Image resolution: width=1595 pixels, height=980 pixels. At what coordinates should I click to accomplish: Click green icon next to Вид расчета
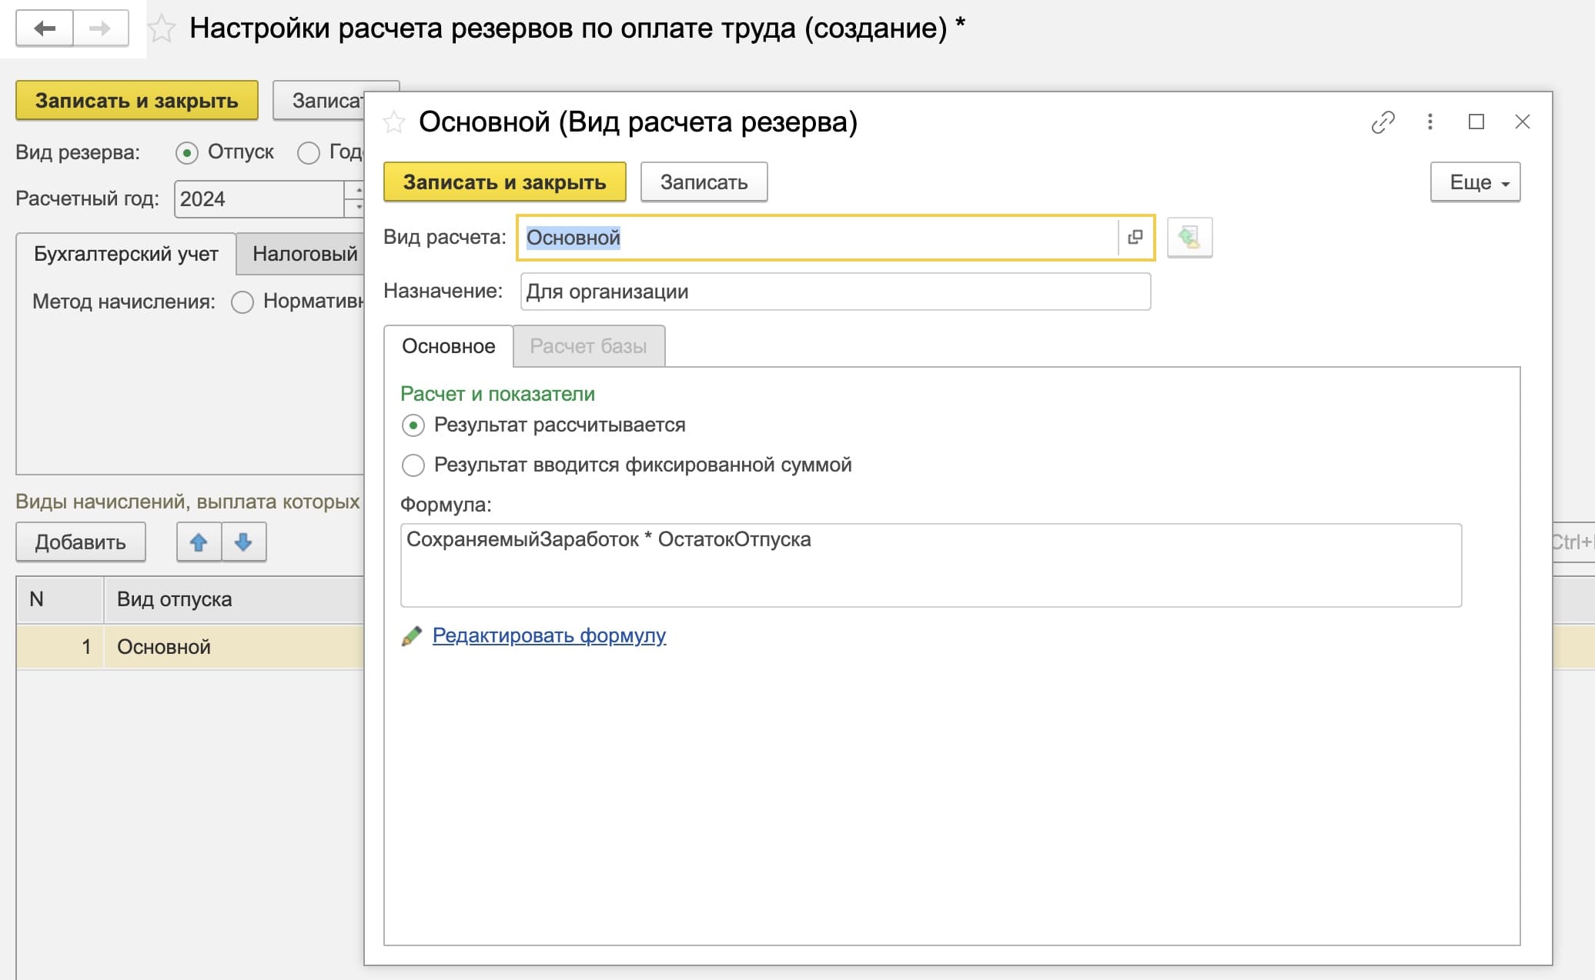coord(1189,237)
